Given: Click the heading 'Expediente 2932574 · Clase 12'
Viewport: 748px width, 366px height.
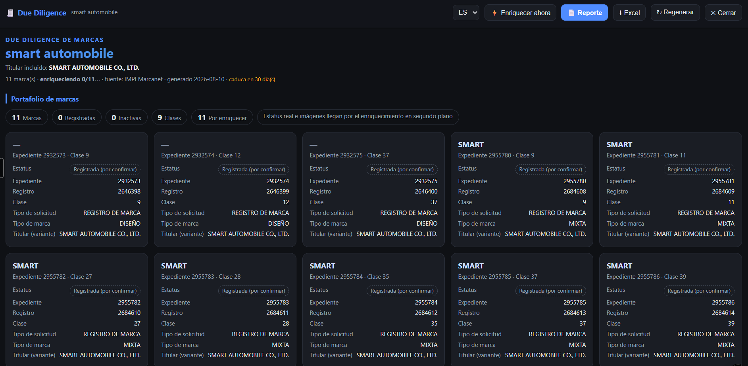Looking at the screenshot, I should pos(201,155).
